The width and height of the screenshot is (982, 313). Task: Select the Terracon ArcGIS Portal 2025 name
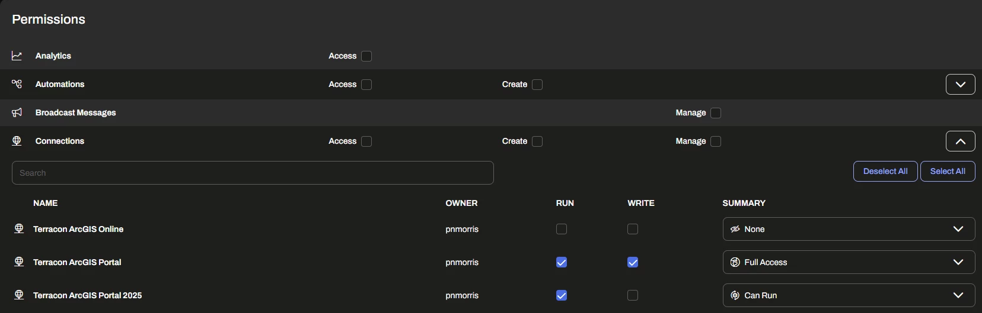88,295
